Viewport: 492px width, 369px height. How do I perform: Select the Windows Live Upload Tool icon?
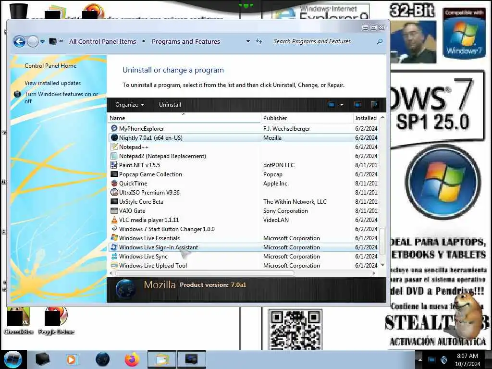[x=114, y=265]
